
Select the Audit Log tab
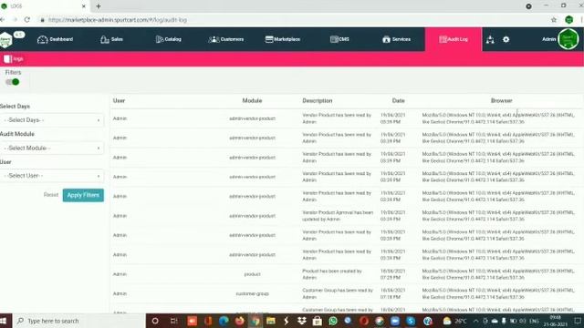(454, 39)
